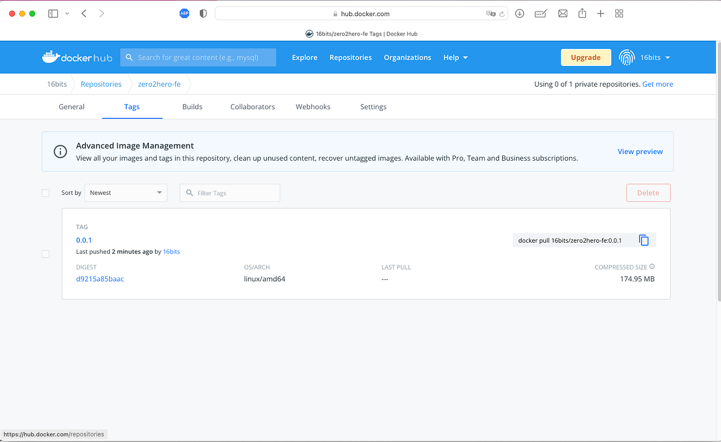Select the Tags tab
Image resolution: width=721 pixels, height=442 pixels.
click(132, 107)
